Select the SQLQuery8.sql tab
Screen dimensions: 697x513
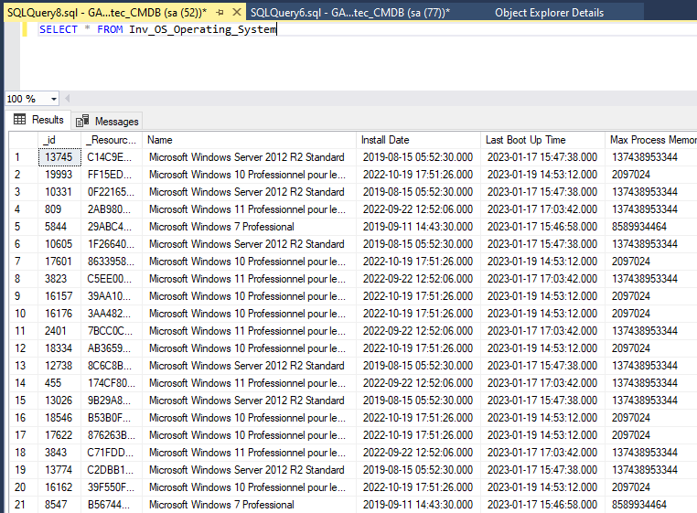(x=107, y=13)
